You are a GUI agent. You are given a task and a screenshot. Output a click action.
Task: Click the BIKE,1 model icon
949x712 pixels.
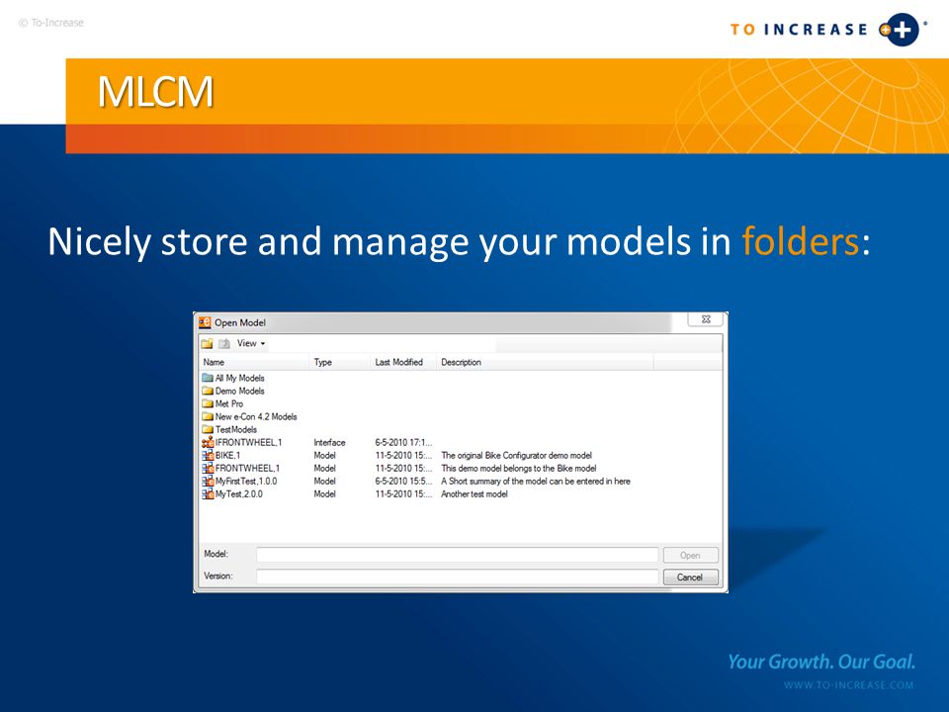tap(208, 455)
